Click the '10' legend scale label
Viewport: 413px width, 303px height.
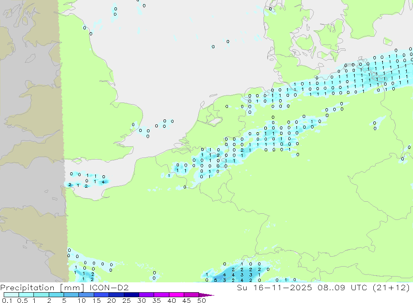pyautogui.click(x=82, y=301)
